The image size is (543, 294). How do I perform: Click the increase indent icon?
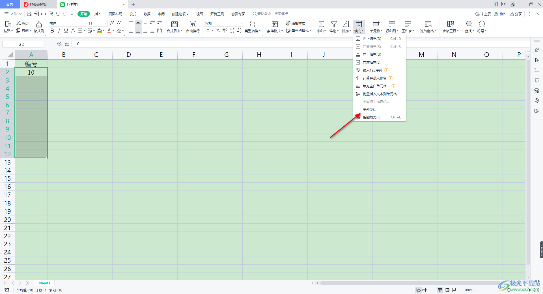(x=160, y=23)
